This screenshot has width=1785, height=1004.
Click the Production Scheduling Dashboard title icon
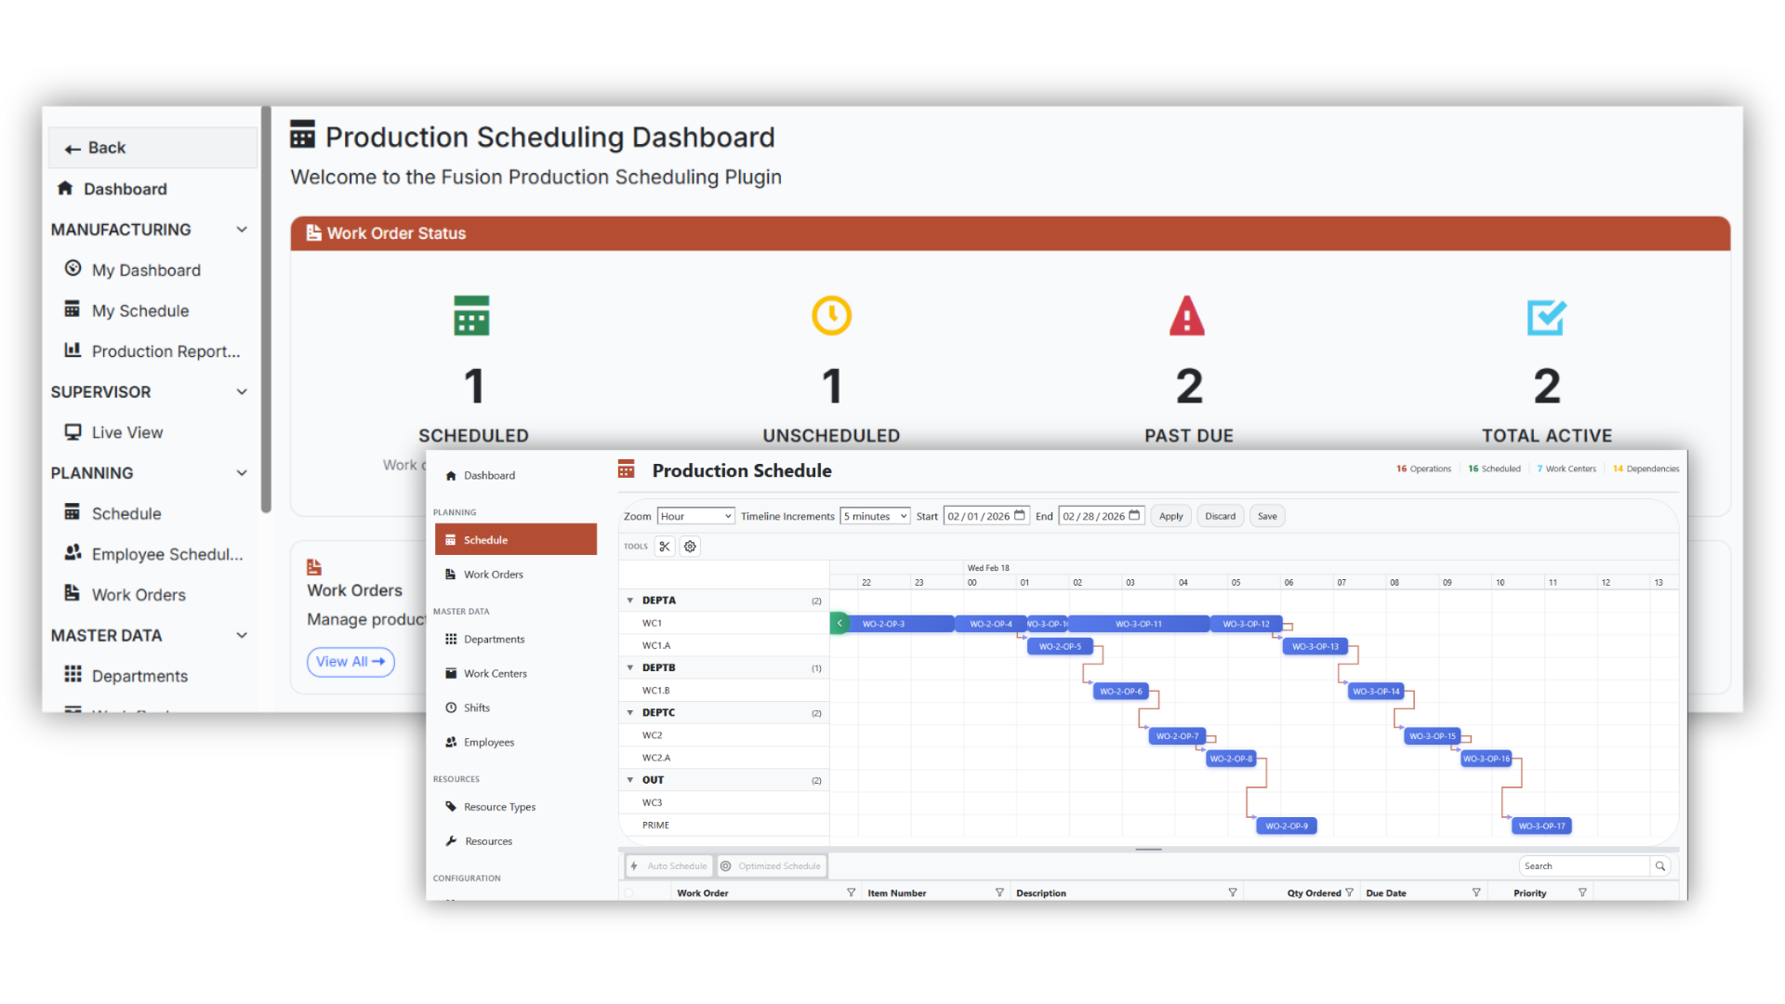[x=303, y=135]
